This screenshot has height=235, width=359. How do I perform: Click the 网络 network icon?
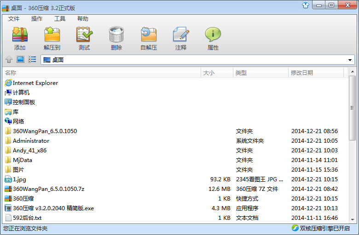(8, 121)
